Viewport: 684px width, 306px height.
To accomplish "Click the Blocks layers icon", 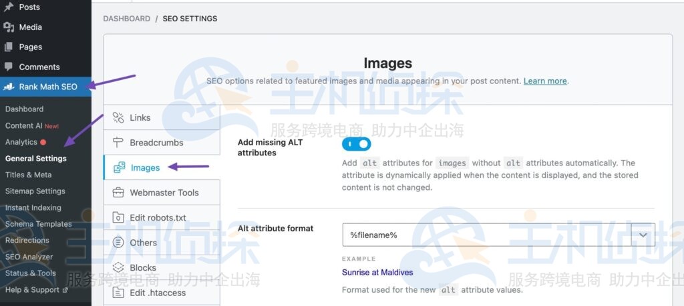I will coord(118,267).
